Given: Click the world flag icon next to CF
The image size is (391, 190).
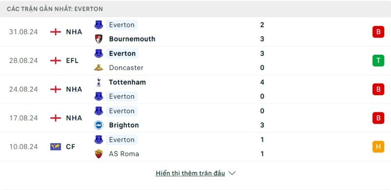Looking at the screenshot, I should coord(56,147).
